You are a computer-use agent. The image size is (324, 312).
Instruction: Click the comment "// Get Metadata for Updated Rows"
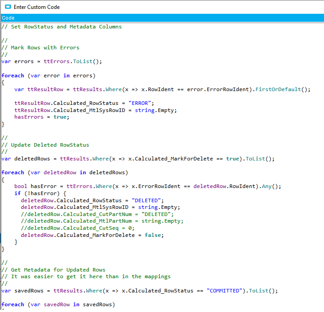pyautogui.click(x=53, y=270)
